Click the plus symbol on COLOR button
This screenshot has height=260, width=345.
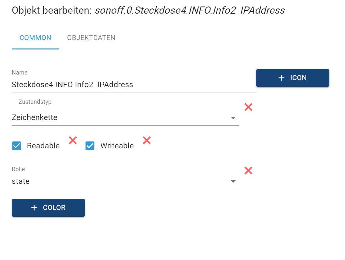point(34,208)
